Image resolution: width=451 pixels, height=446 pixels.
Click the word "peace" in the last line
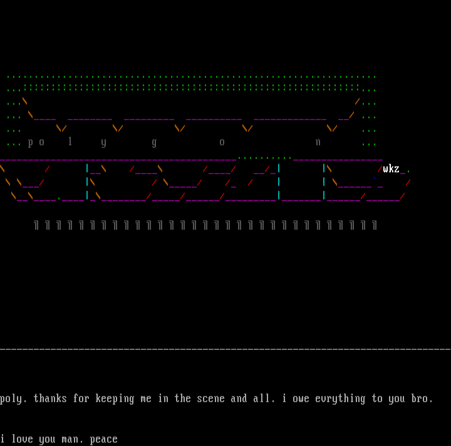(103, 439)
